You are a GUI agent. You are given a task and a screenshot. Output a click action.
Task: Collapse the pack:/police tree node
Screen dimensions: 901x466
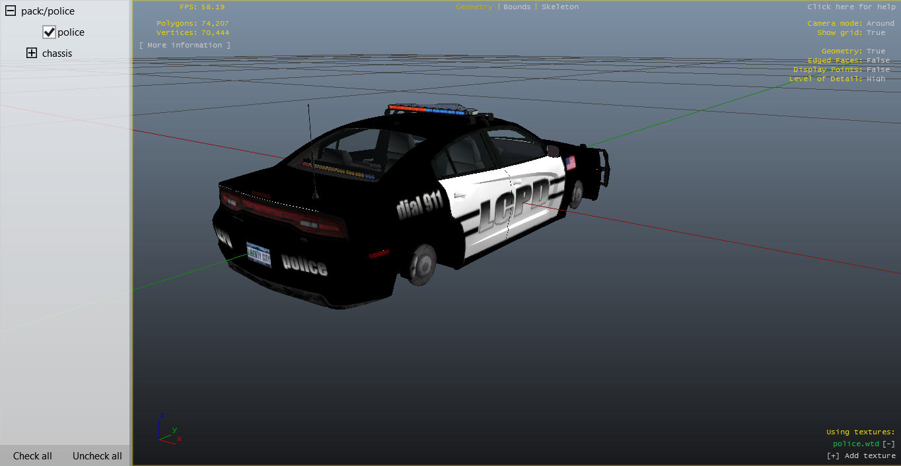coord(11,11)
